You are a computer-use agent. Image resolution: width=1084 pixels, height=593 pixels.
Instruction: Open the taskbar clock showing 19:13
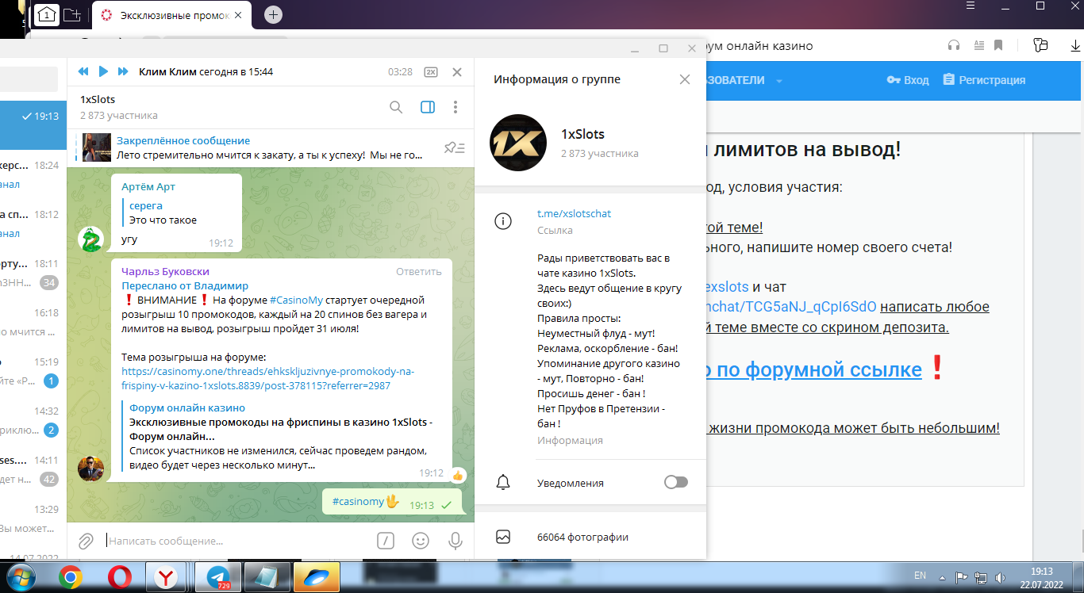tap(1041, 577)
